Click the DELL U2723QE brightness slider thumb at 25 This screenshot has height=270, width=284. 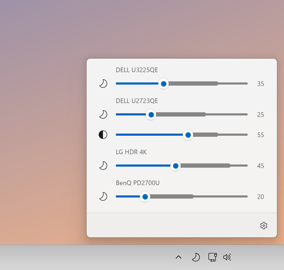pyautogui.click(x=151, y=114)
